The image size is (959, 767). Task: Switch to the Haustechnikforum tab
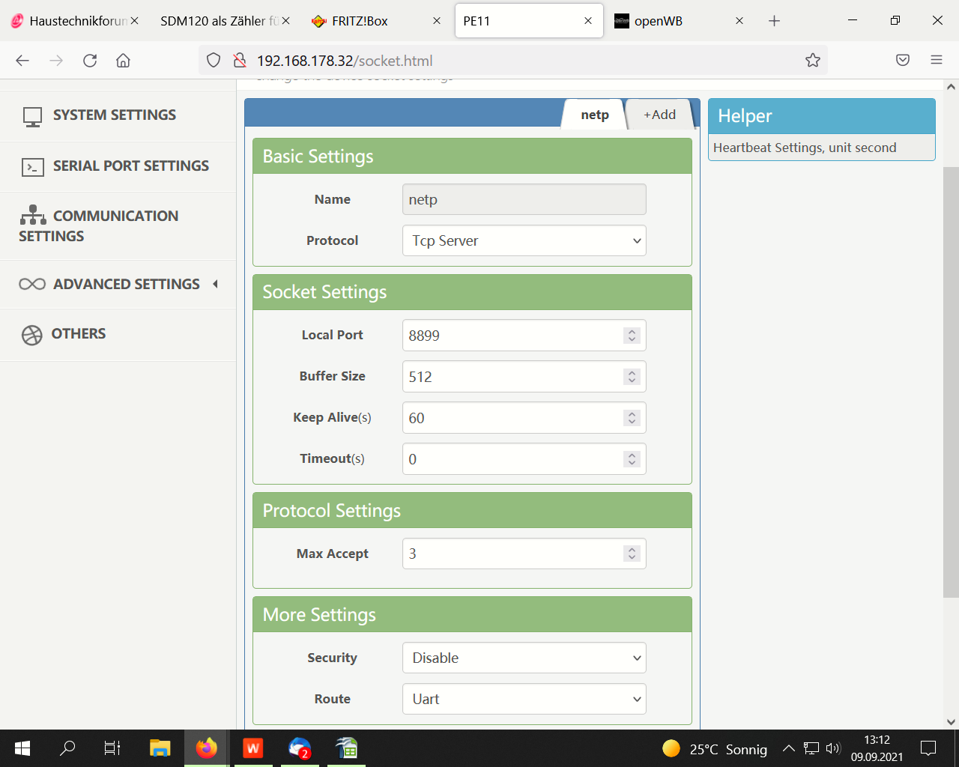[74, 21]
